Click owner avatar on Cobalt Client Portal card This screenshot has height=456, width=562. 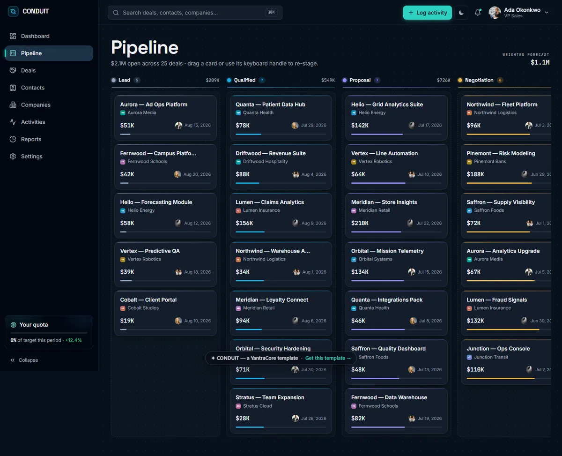(x=178, y=321)
